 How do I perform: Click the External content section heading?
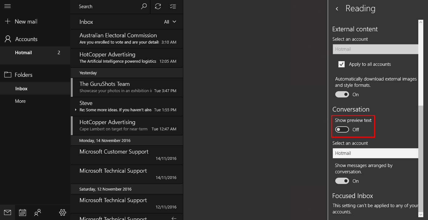(x=355, y=29)
